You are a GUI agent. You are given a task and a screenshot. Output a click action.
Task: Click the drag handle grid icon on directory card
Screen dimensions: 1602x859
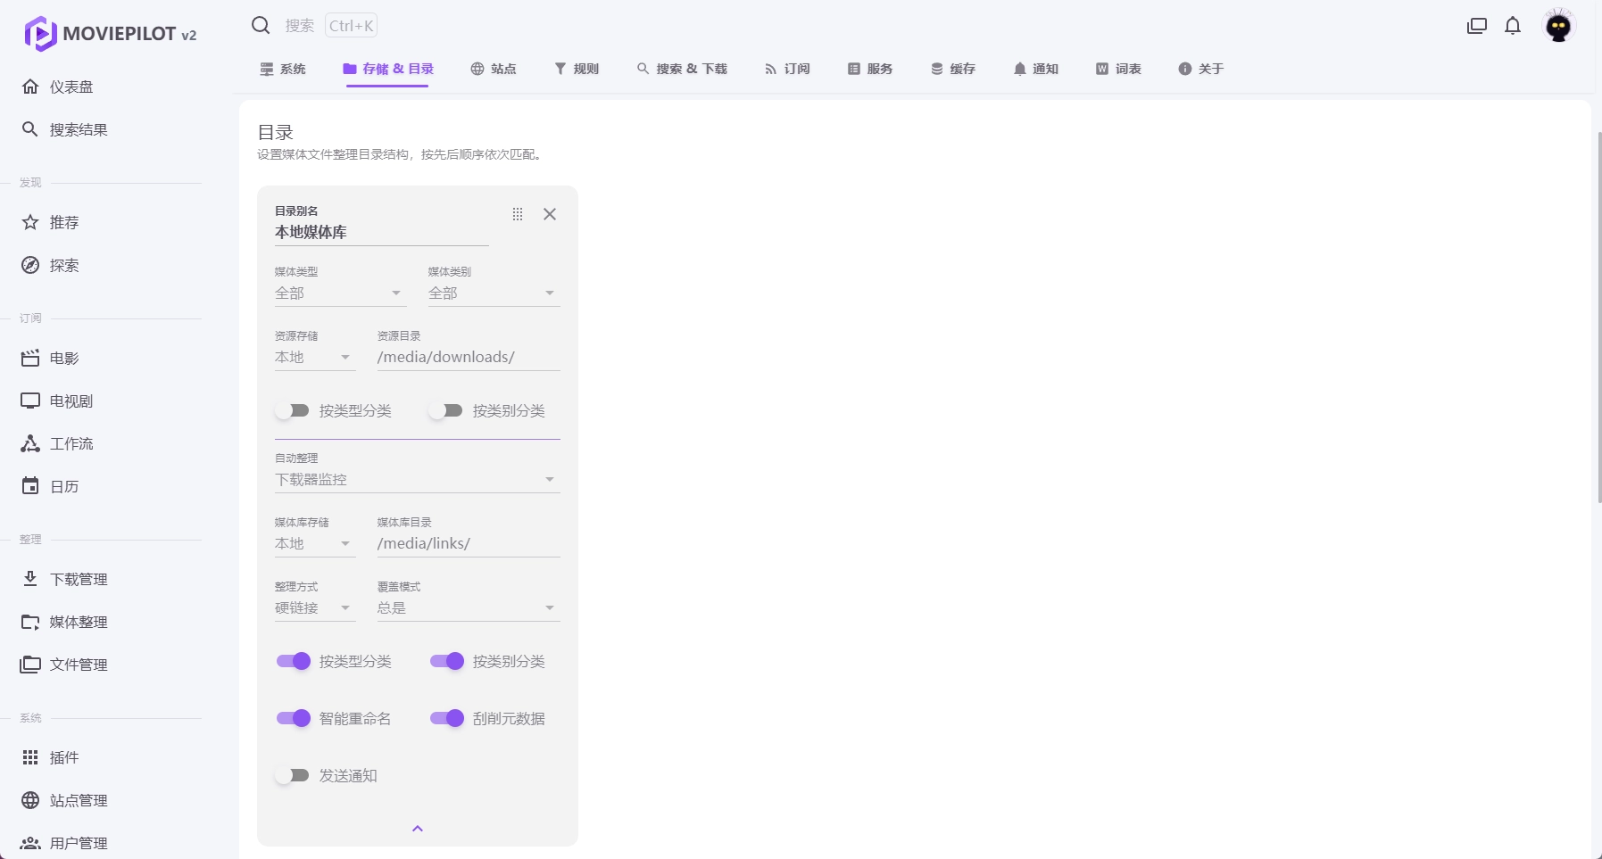click(x=518, y=214)
